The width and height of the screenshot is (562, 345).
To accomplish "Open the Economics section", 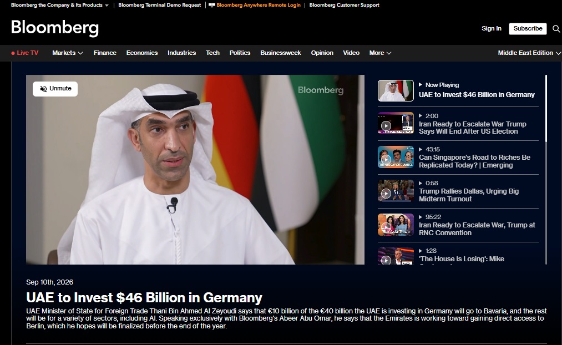I will click(x=142, y=53).
